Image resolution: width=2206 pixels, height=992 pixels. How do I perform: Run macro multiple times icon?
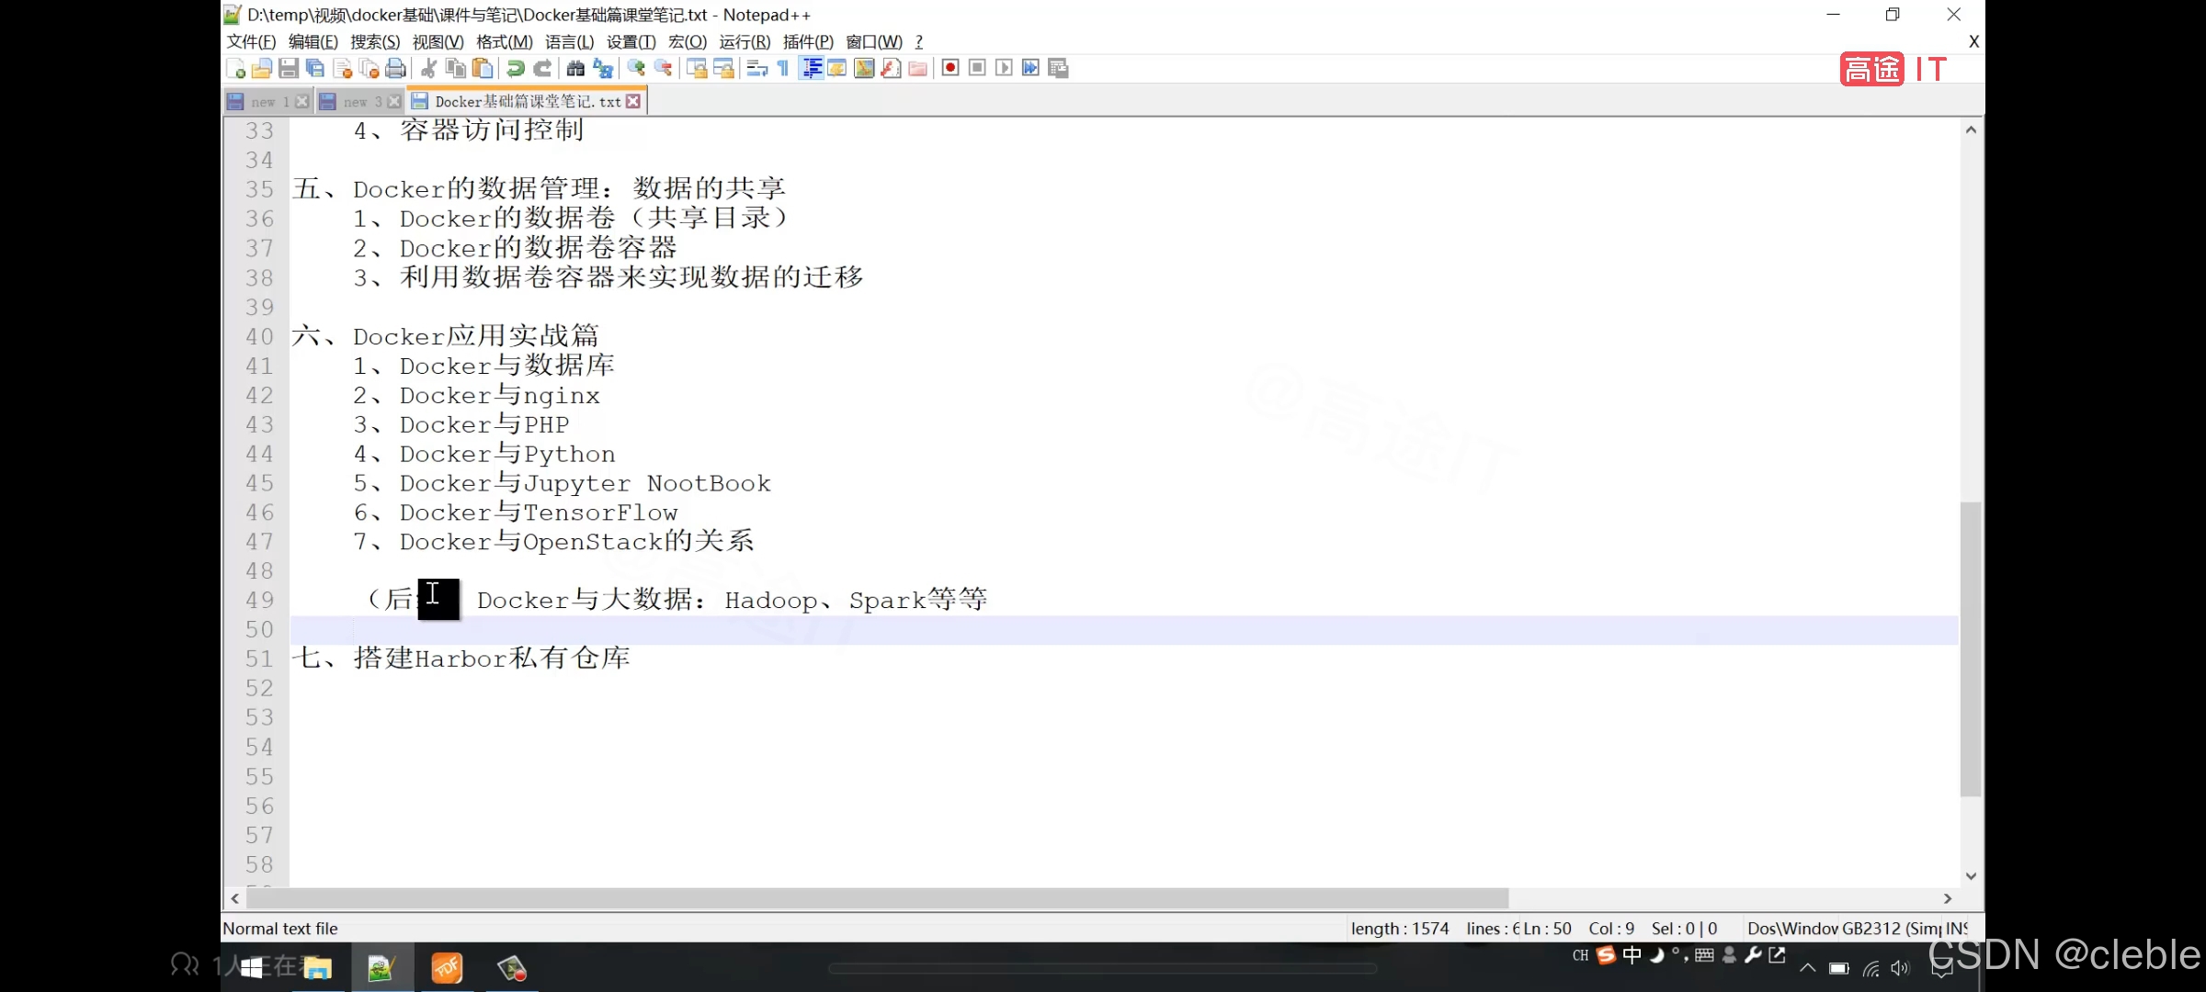[1031, 69]
